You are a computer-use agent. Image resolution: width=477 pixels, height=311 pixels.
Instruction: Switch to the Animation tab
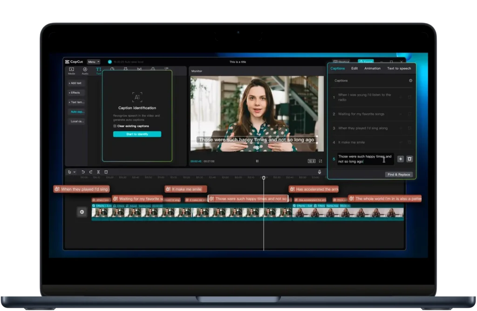pos(372,68)
